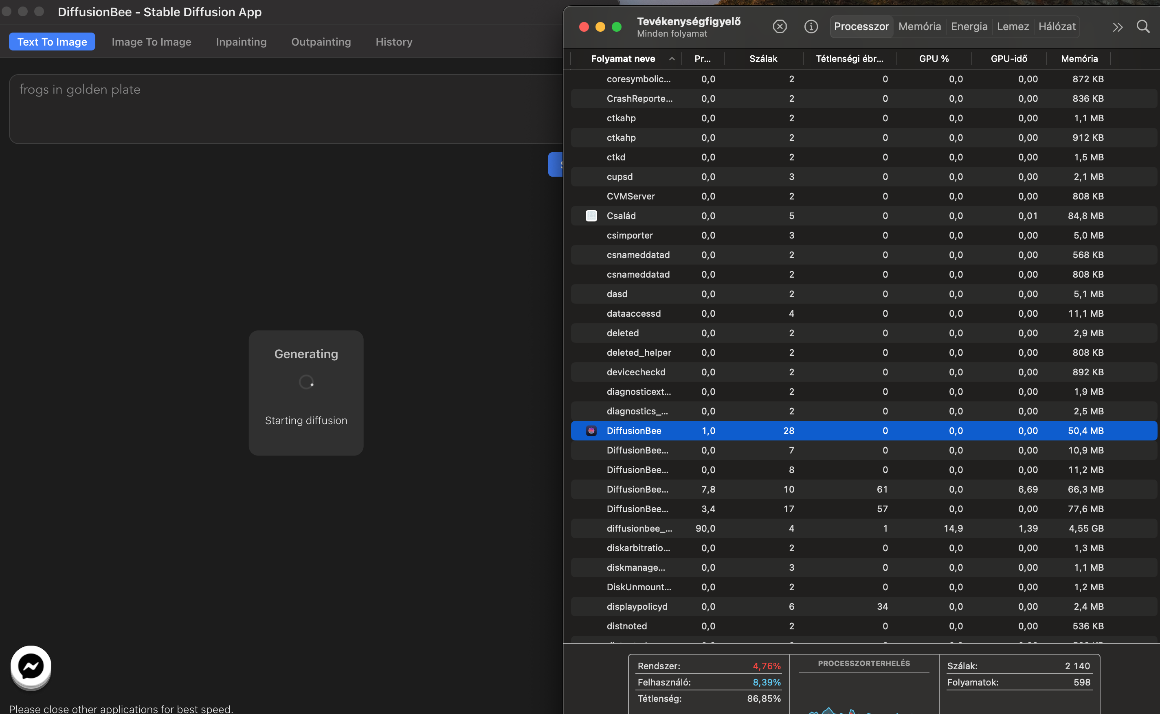This screenshot has height=714, width=1160.
Task: Click the search magnifier in Activity Monitor
Action: (x=1142, y=26)
